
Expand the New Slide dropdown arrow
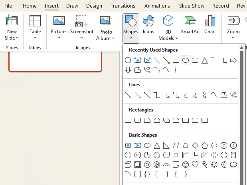pyautogui.click(x=17, y=38)
